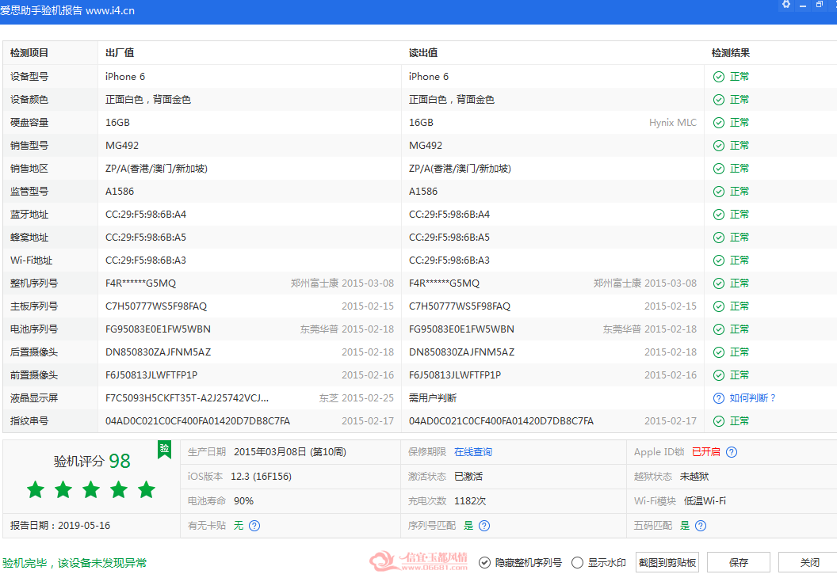Click factory value MG492 cell

coord(122,146)
